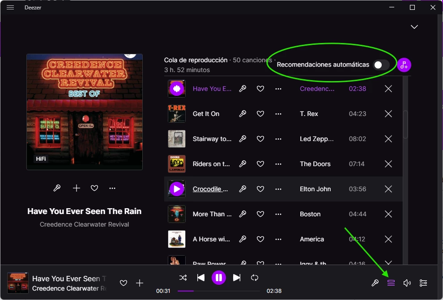Like the song Get It On
Viewport: 443px width, 300px height.
coord(260,114)
